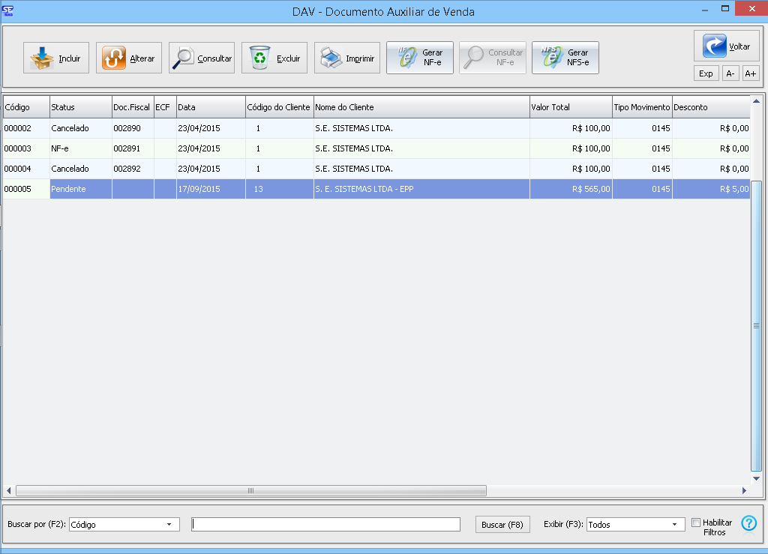Enable the Habilitar Filtros checkbox

click(696, 523)
